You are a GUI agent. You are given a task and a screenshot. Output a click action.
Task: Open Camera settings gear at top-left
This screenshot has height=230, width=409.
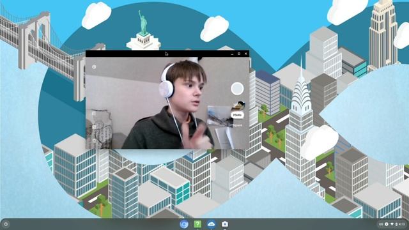coord(94,67)
